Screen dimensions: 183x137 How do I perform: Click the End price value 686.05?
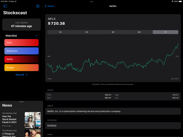click(108, 98)
